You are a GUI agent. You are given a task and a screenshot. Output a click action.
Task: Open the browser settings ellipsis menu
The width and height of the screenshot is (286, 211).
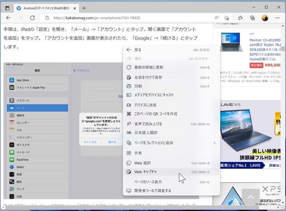point(278,18)
